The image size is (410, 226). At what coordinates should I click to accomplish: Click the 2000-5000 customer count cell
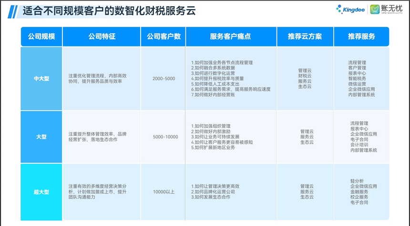click(164, 79)
